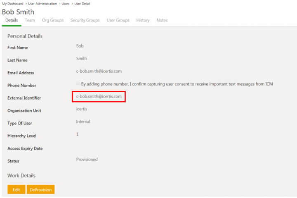
Task: View the User Groups tab
Action: pos(118,20)
